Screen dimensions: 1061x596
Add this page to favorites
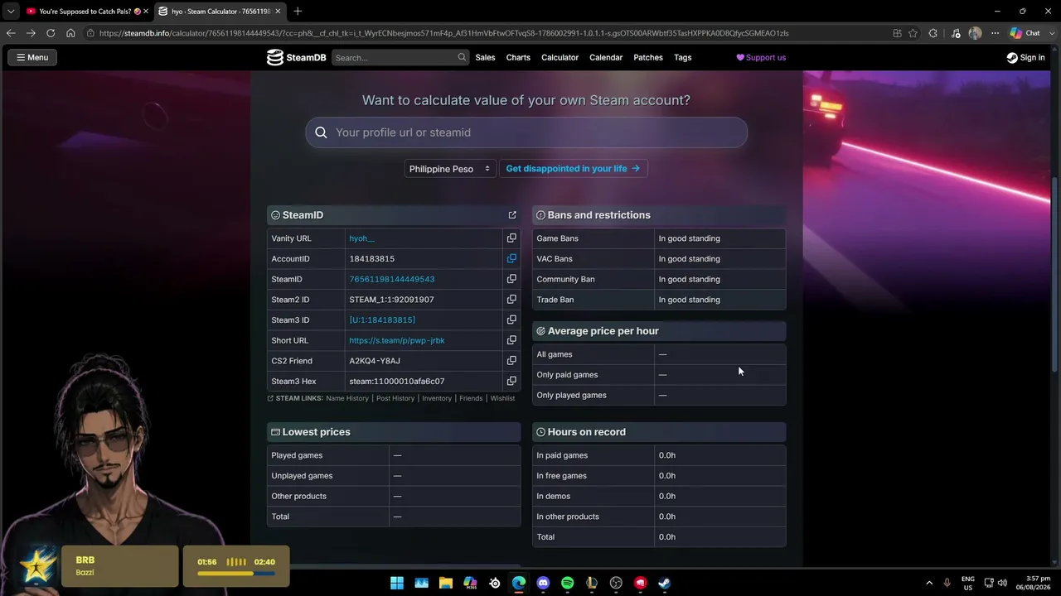click(913, 33)
